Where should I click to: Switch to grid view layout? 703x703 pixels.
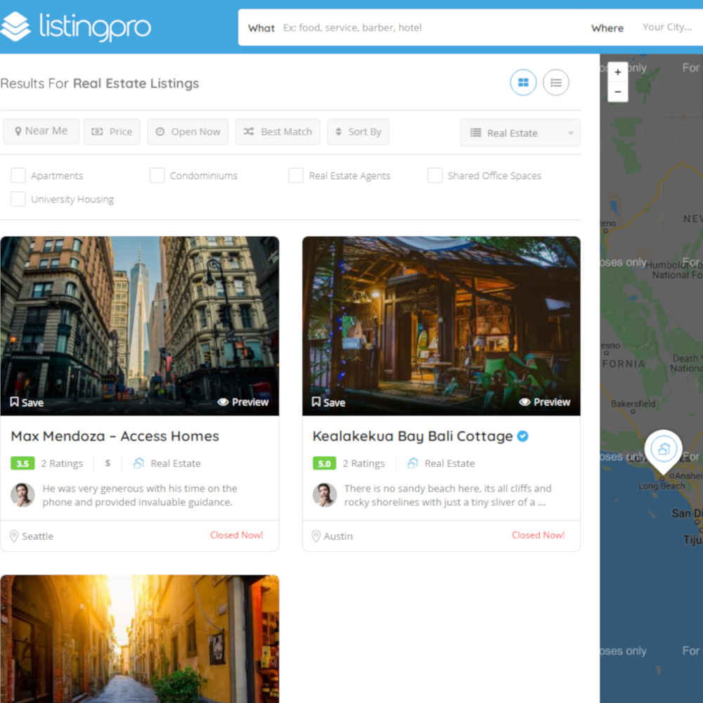click(x=523, y=83)
